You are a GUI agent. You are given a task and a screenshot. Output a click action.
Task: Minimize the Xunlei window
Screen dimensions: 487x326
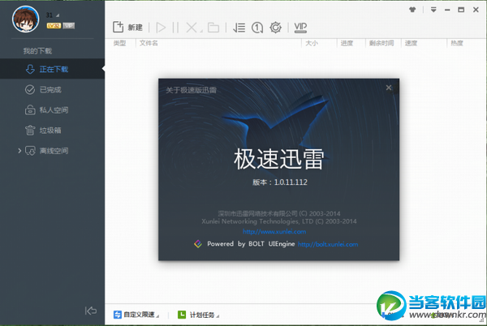(447, 10)
